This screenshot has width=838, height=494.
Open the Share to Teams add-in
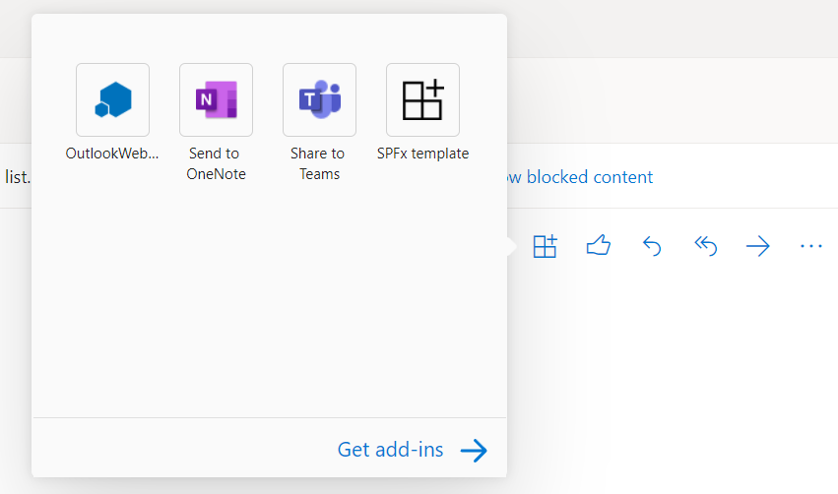320,99
